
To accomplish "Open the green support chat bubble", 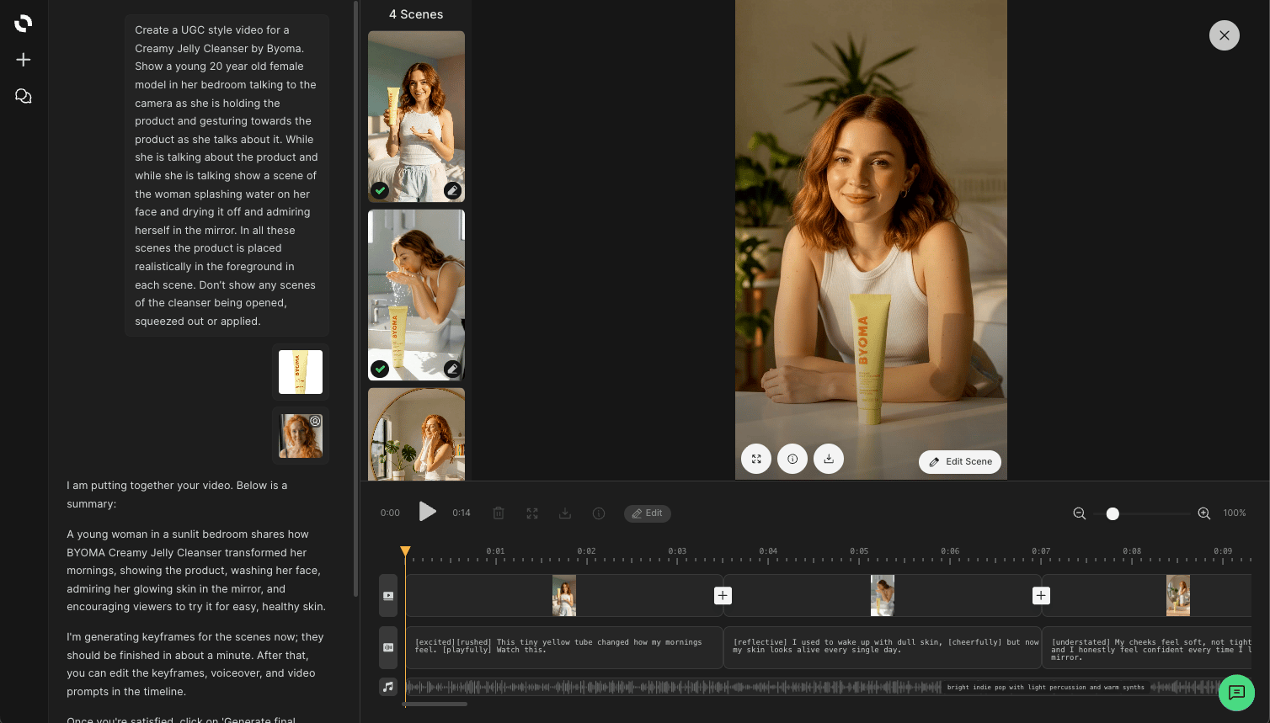I will (1236, 693).
